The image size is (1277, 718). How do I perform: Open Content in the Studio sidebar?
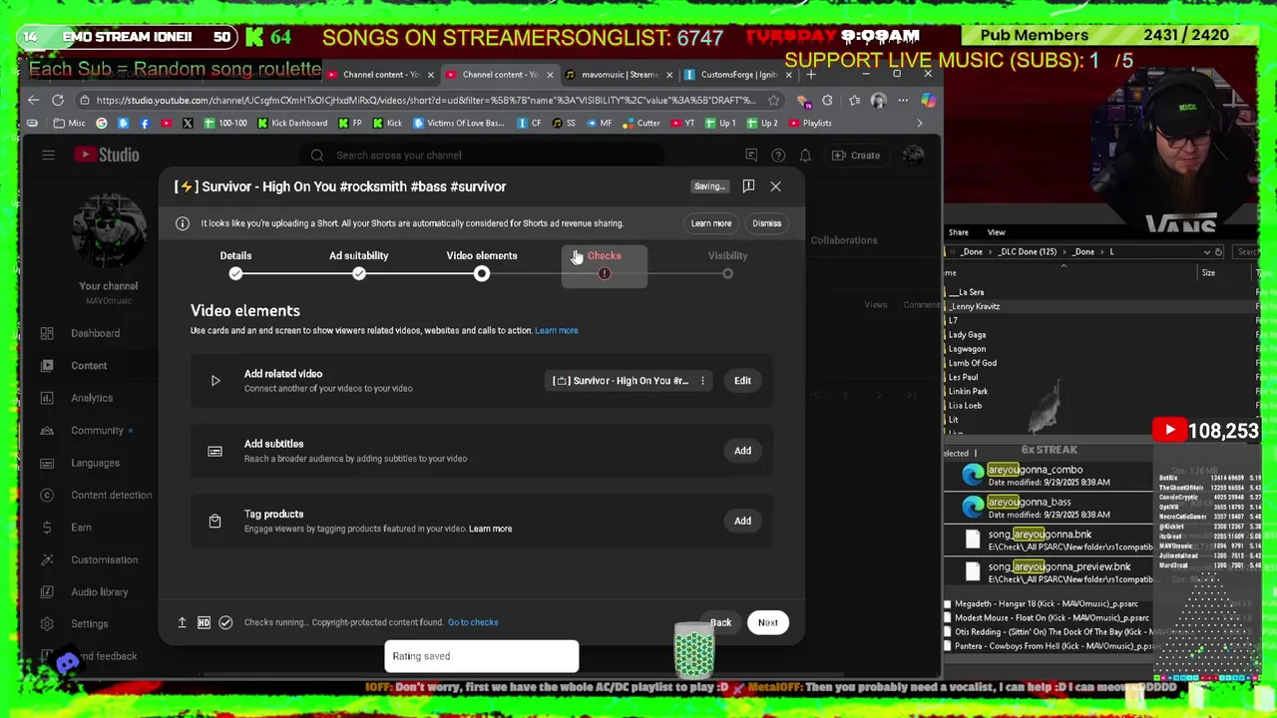(x=88, y=365)
